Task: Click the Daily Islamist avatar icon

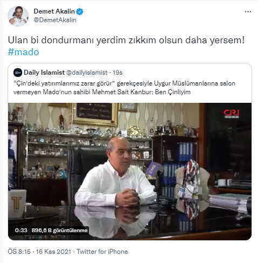Action: 18,73
